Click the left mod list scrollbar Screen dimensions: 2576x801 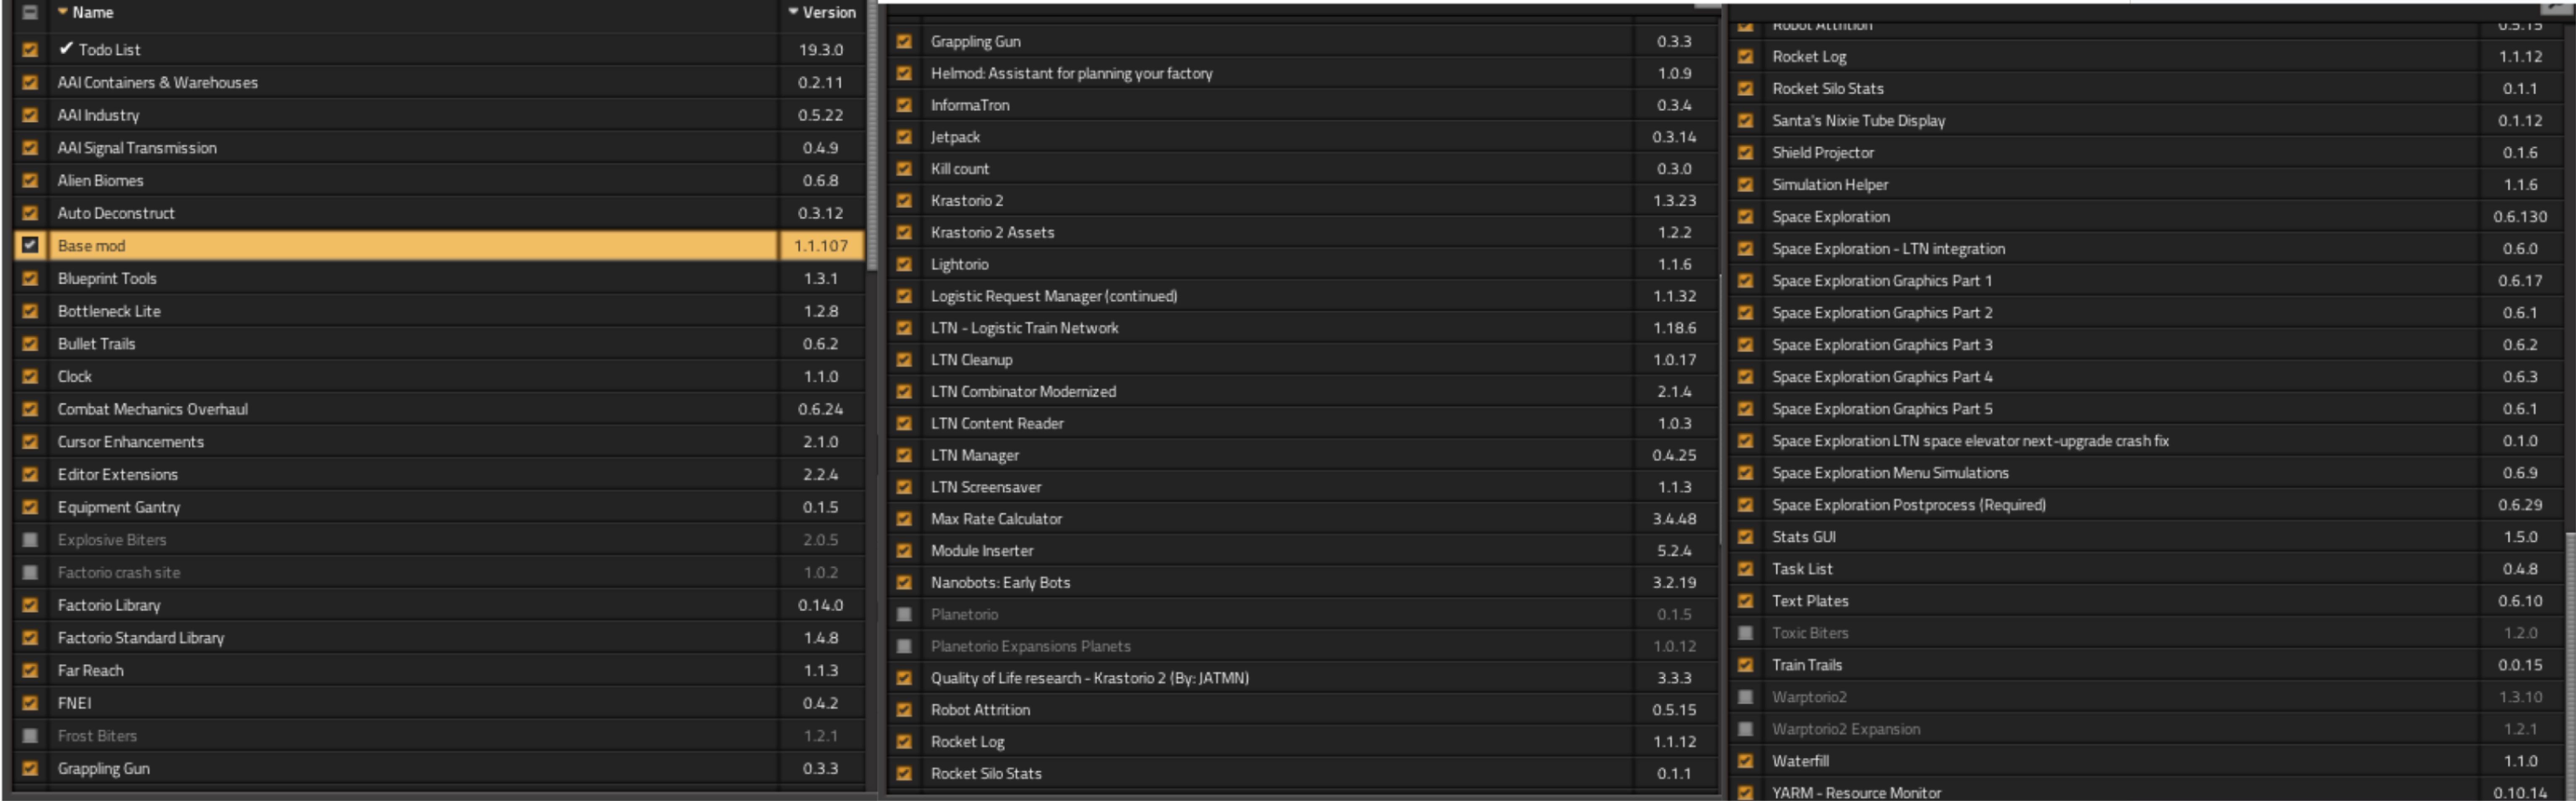(872, 135)
